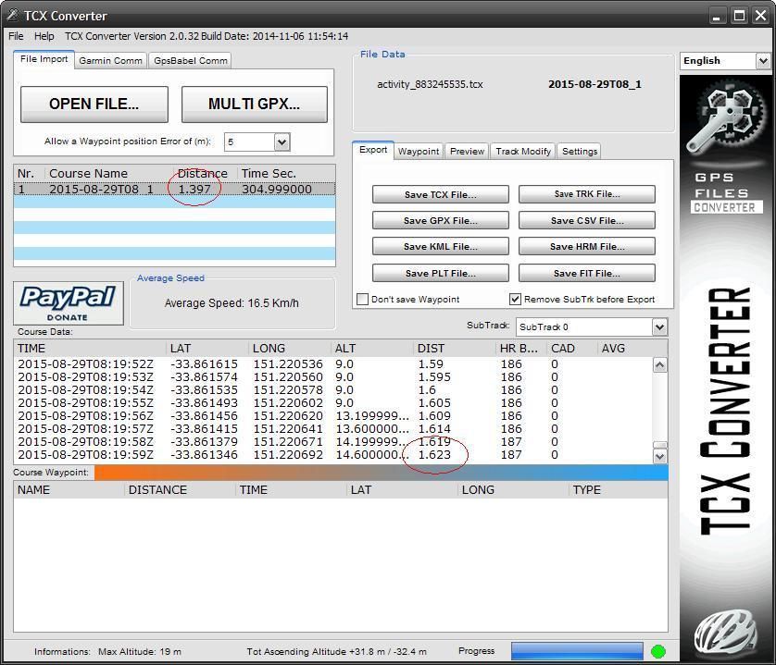Click the LAT column header in Course Data
The width and height of the screenshot is (776, 665).
coord(207,348)
